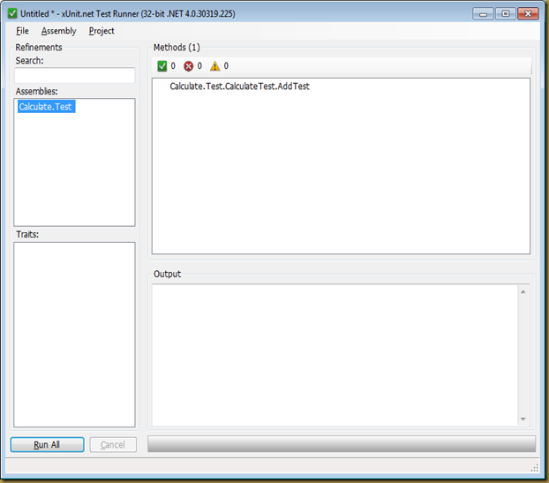
Task: Click the disabled Cancel button
Action: [x=113, y=444]
